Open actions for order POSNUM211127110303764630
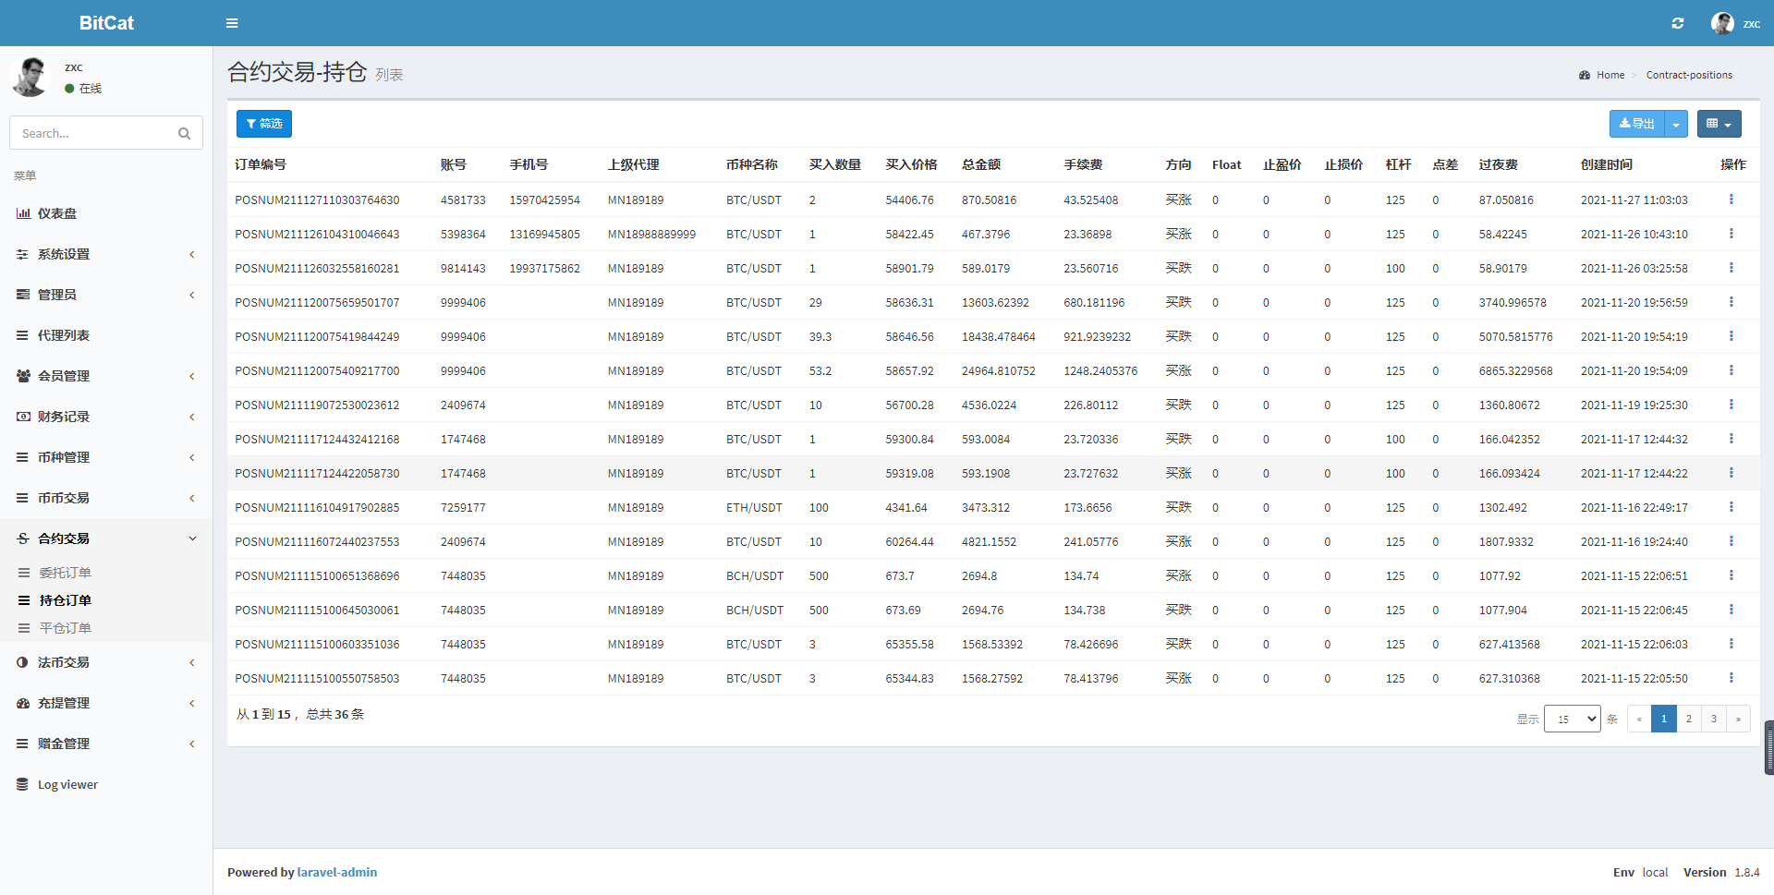The width and height of the screenshot is (1774, 895). coord(1731,200)
